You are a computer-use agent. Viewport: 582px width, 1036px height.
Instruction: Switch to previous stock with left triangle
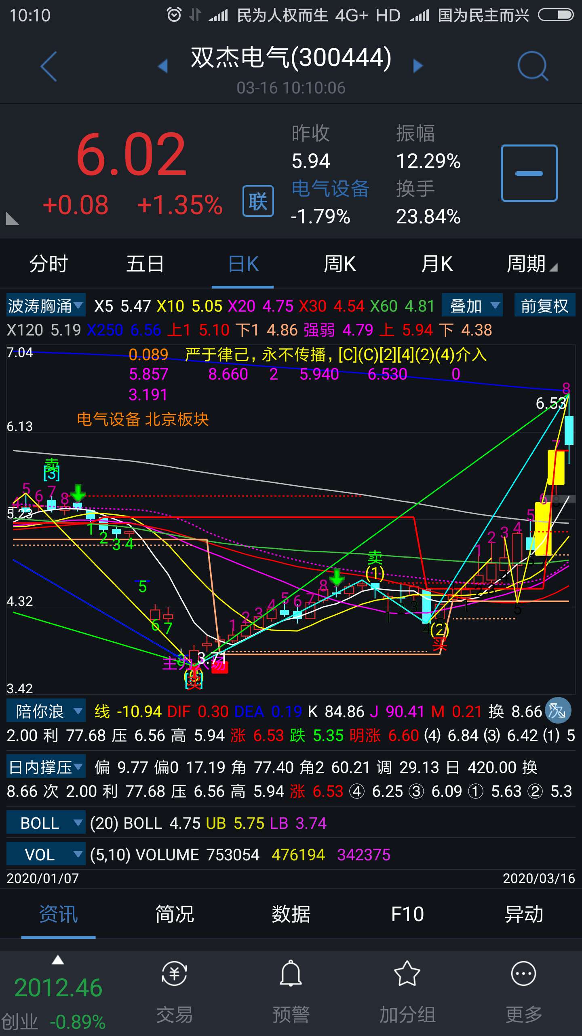(x=162, y=66)
